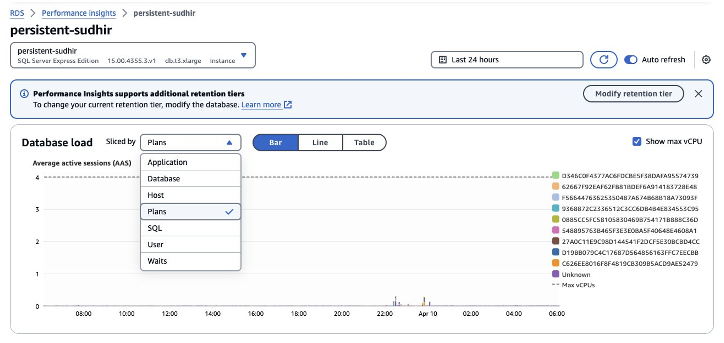
Task: Click legend entry D19BB079C4C17687D564856163FFC7EECBB
Action: [x=630, y=253]
